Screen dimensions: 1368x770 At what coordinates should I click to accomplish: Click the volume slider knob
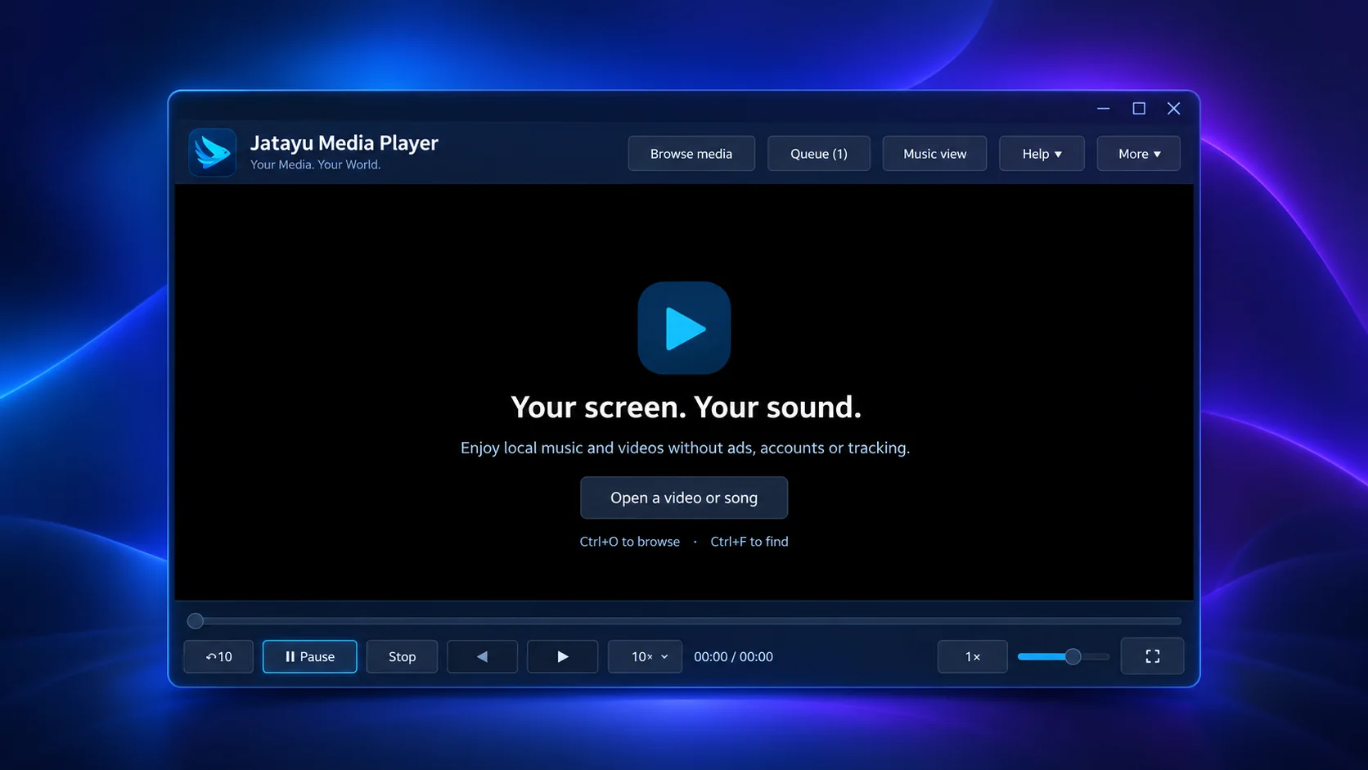(x=1073, y=656)
